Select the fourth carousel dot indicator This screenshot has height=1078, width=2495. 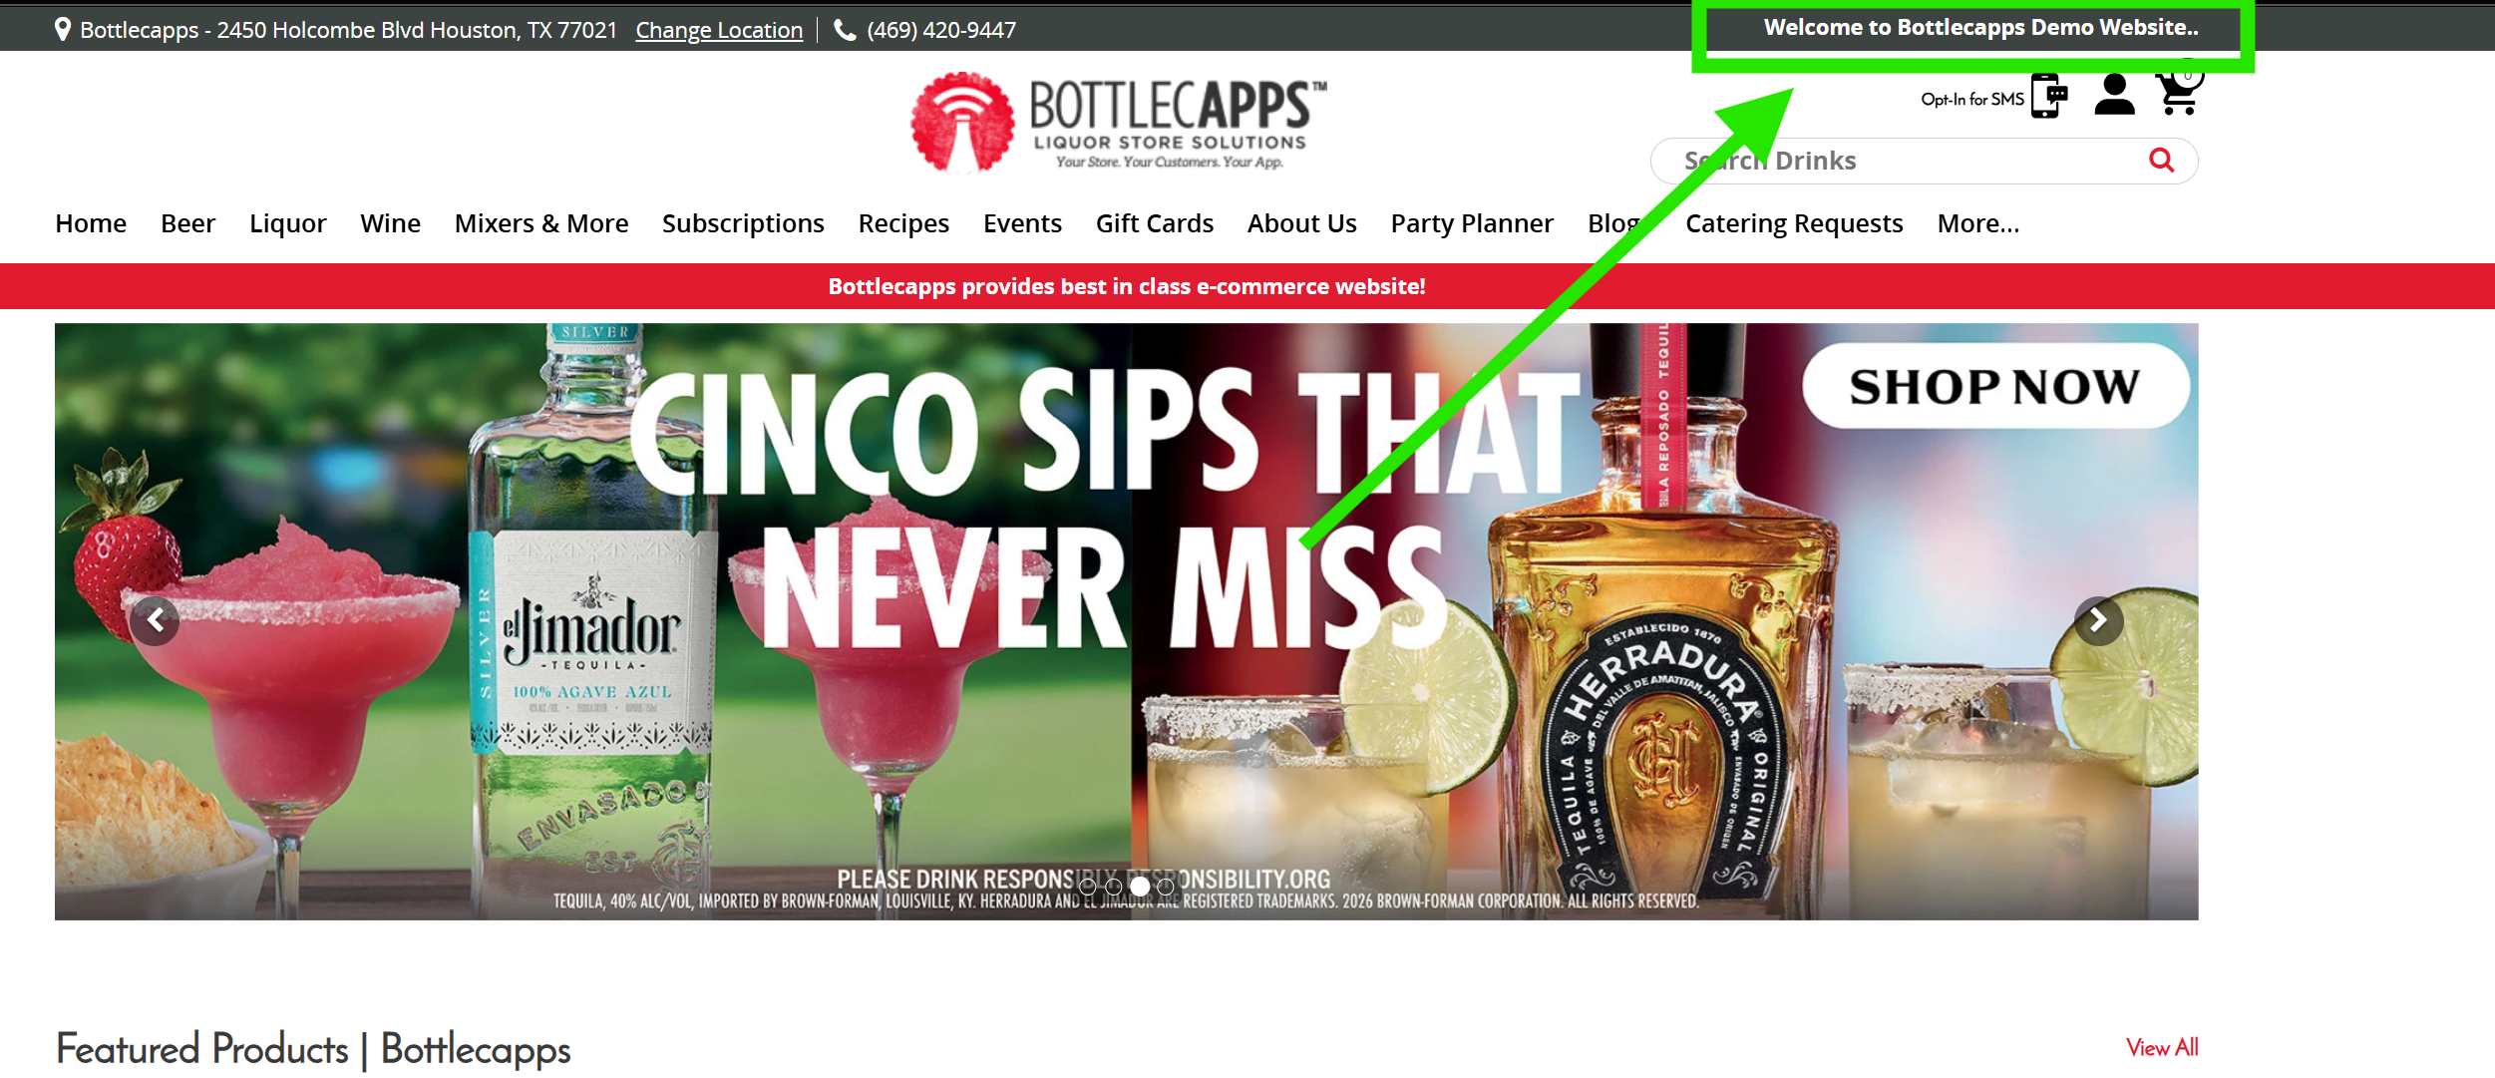[x=1166, y=886]
